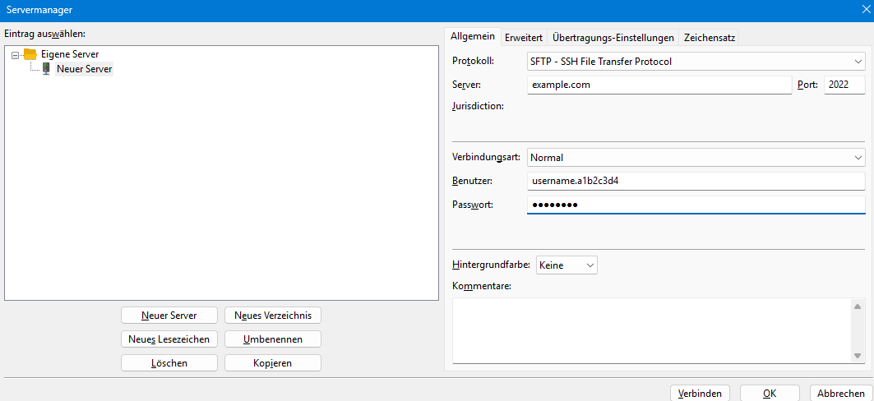Click the Kommentare scrollbar up arrow
Screen dimensions: 874x401
858,305
